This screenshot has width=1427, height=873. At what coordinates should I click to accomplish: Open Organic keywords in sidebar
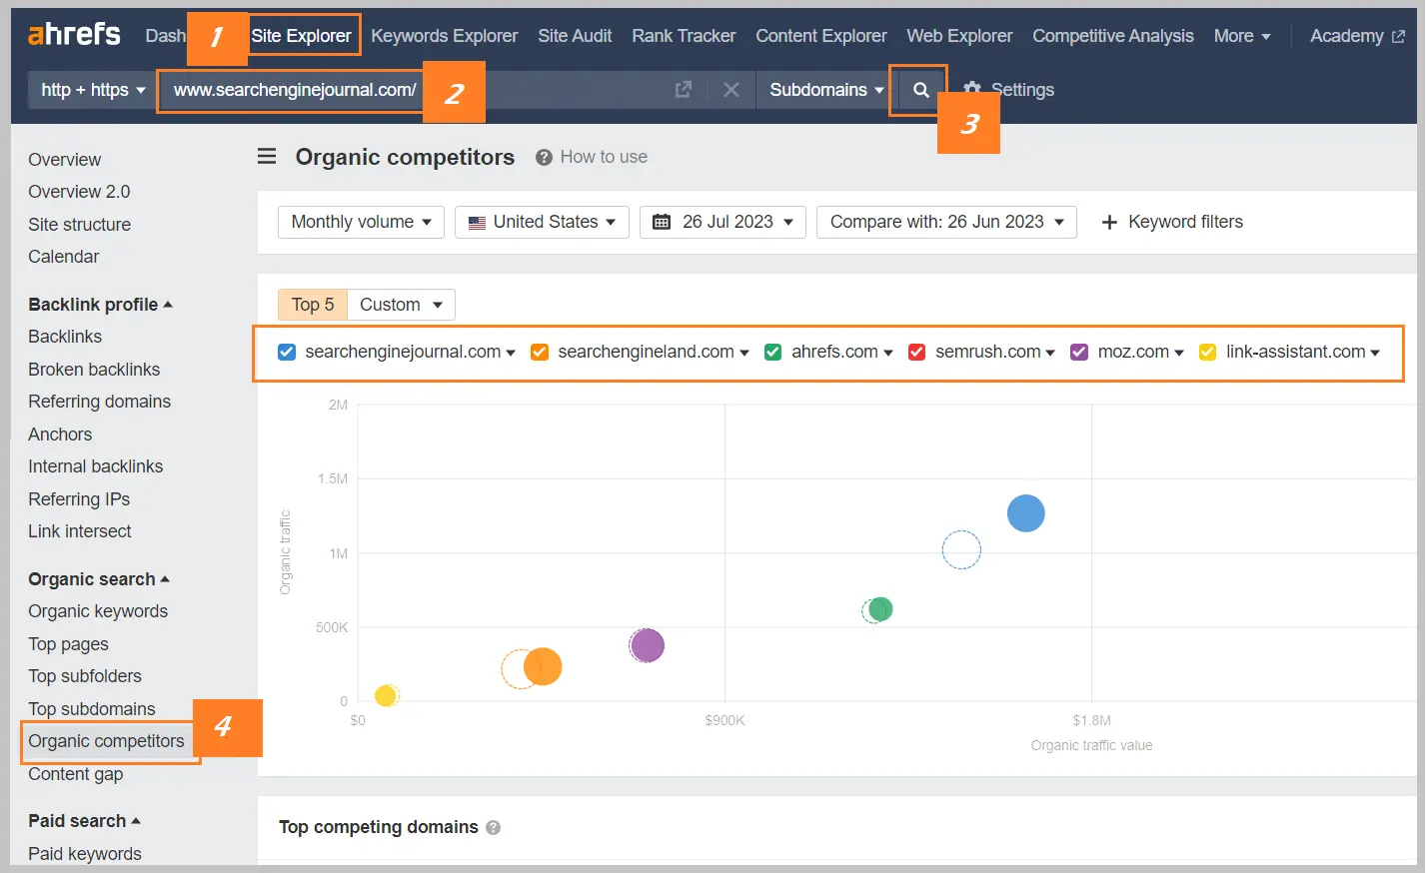tap(98, 611)
